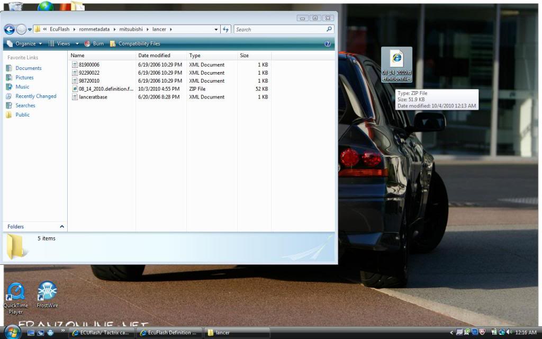Select the 08_14_2010.definition.files desktop icon
This screenshot has width=542, height=339.
tap(396, 65)
